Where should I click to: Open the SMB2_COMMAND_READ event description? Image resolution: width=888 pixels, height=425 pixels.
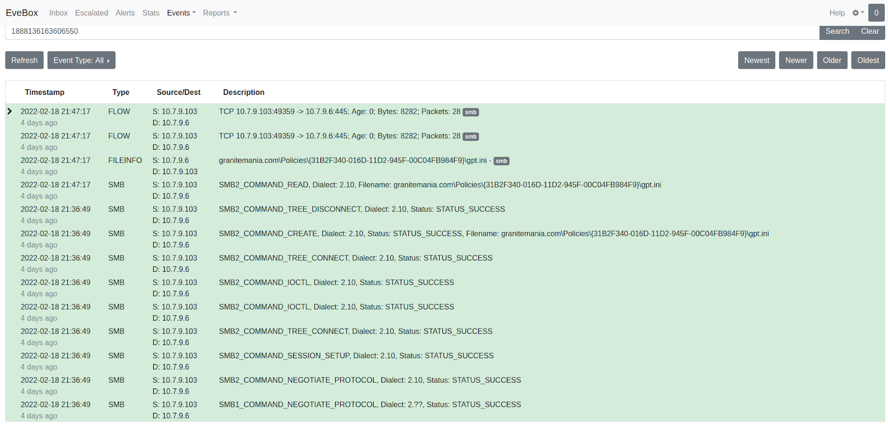440,185
